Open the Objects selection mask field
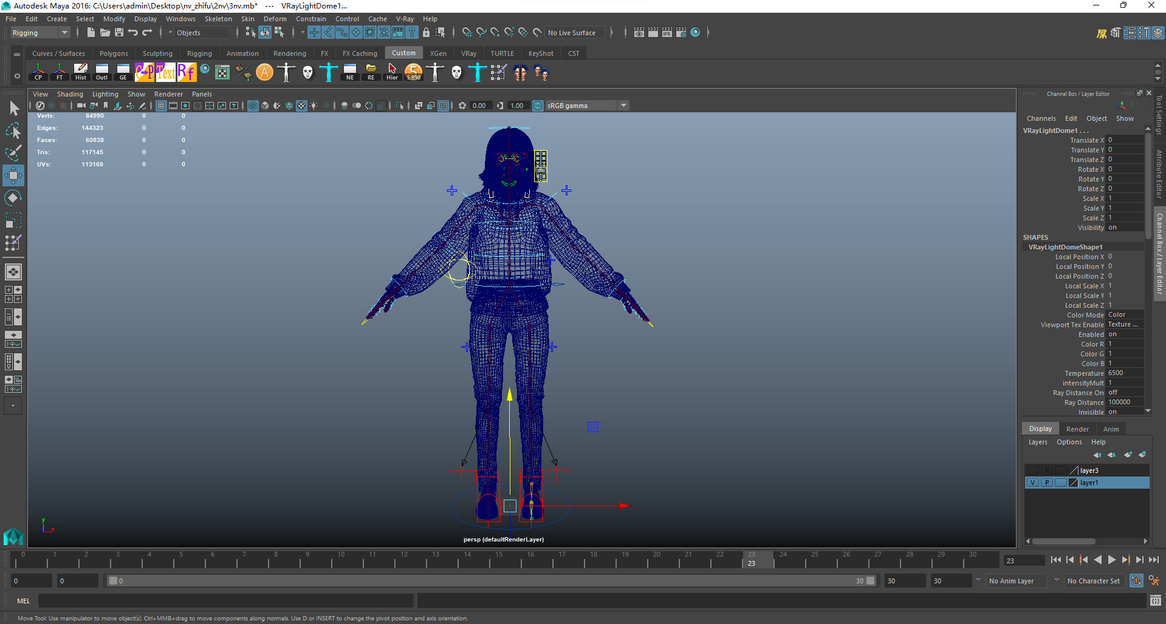1166x624 pixels. point(202,33)
